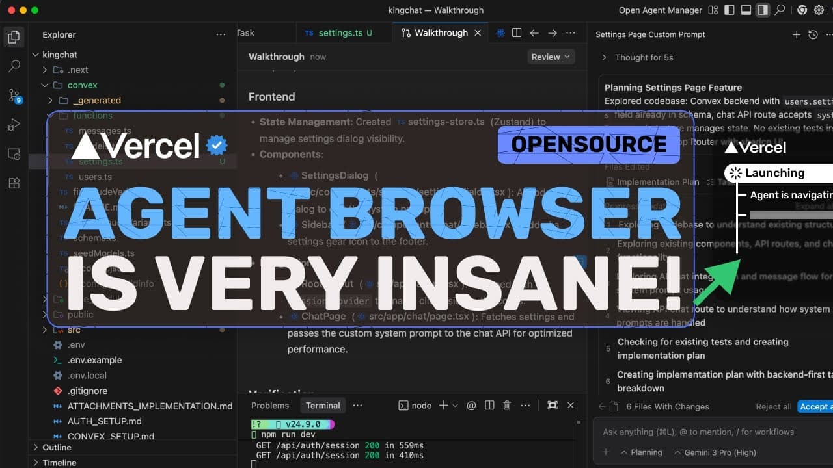This screenshot has height=468, width=833.
Task: Click the customize layout icon in title bar
Action: coord(714,10)
